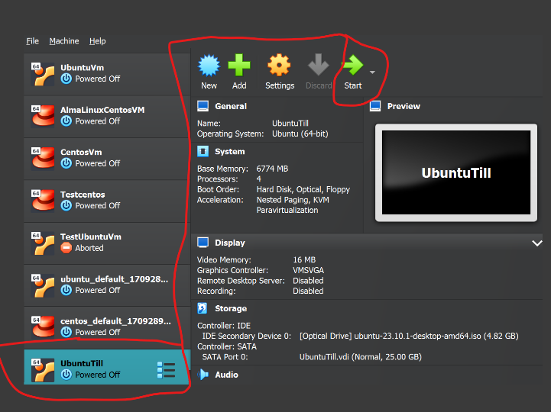Click the ubuntu-23.10.1-desktop-amd64.iso optical drive entry
The image size is (551, 412).
pyautogui.click(x=409, y=336)
